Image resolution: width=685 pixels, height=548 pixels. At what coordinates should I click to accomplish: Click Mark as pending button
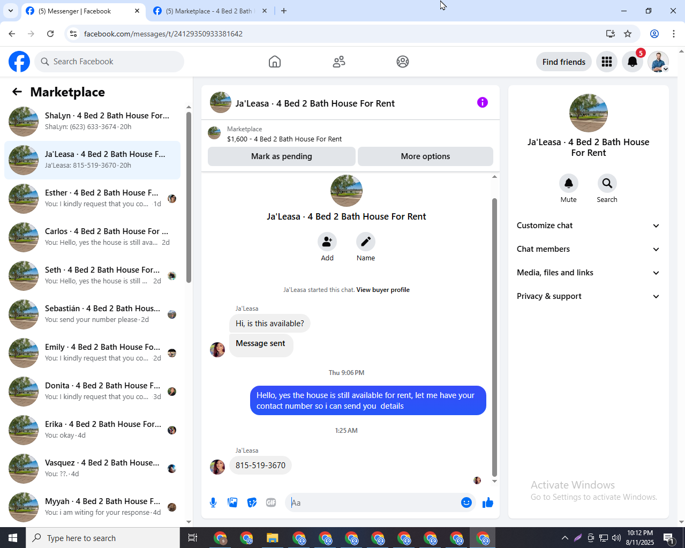282,156
